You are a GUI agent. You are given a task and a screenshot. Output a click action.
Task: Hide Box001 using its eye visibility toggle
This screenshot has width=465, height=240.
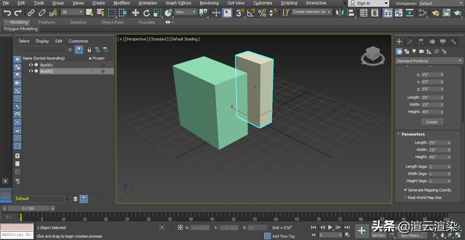click(x=31, y=65)
